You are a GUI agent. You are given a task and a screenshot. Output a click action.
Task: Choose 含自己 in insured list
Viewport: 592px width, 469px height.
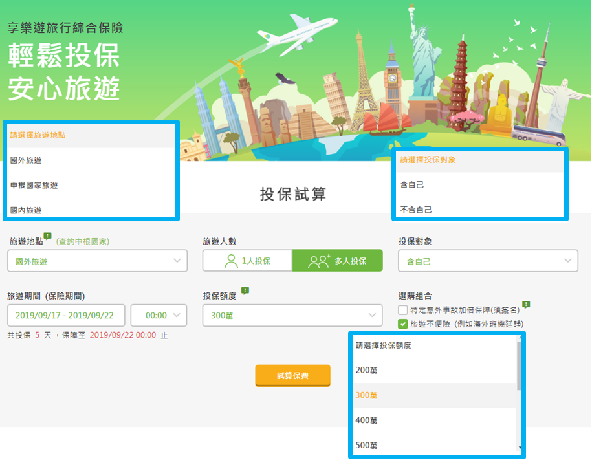pos(480,184)
